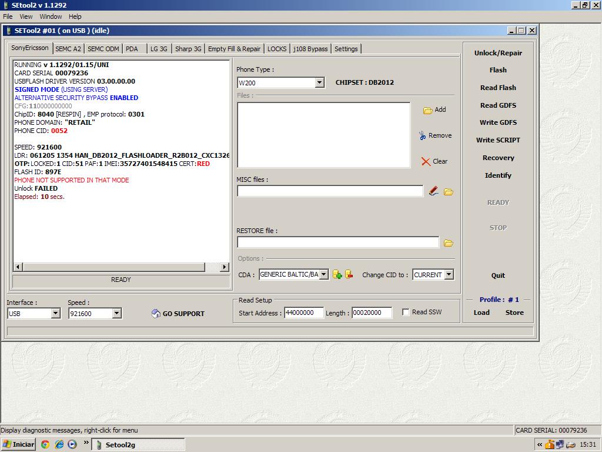Click the Recovery button
602x452 pixels.
point(498,158)
